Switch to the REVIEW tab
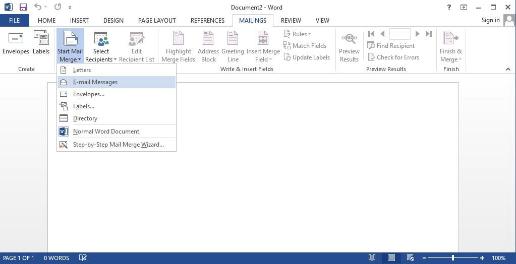 click(x=291, y=20)
